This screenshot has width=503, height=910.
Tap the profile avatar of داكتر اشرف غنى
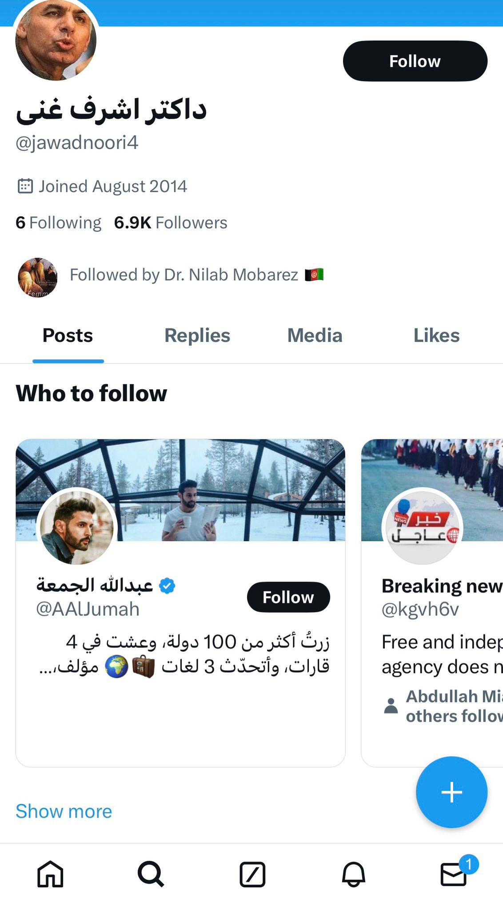[x=56, y=40]
